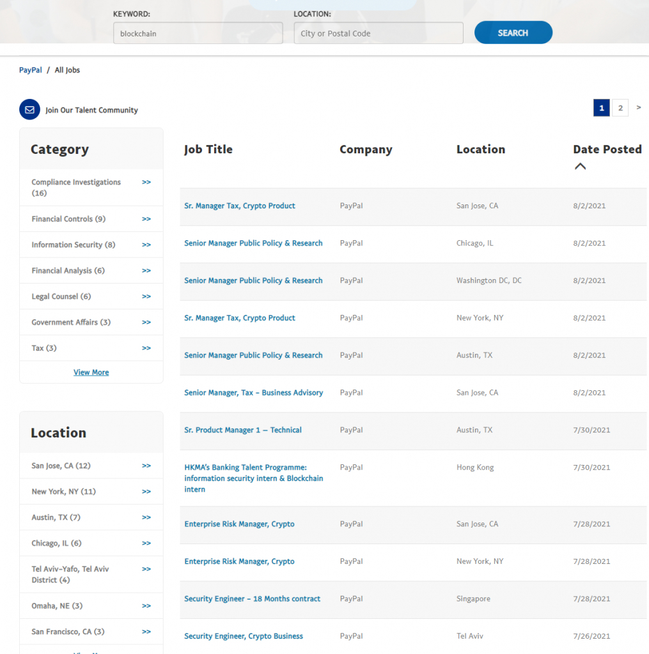This screenshot has height=654, width=649.
Task: Open Omaha, NE location arrows
Action: click(146, 606)
